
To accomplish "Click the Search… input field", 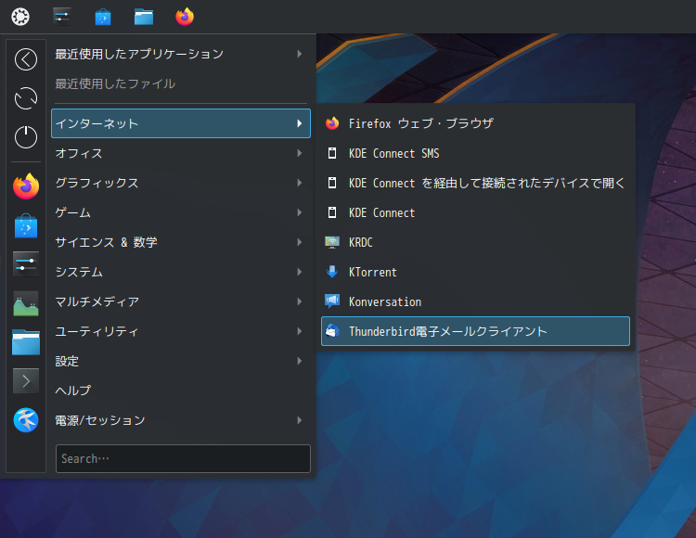I will coord(183,458).
